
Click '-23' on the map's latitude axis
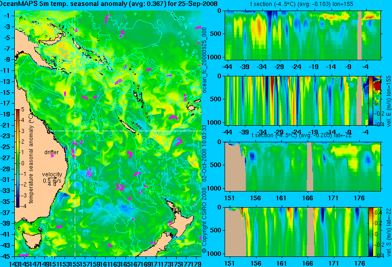6,136
